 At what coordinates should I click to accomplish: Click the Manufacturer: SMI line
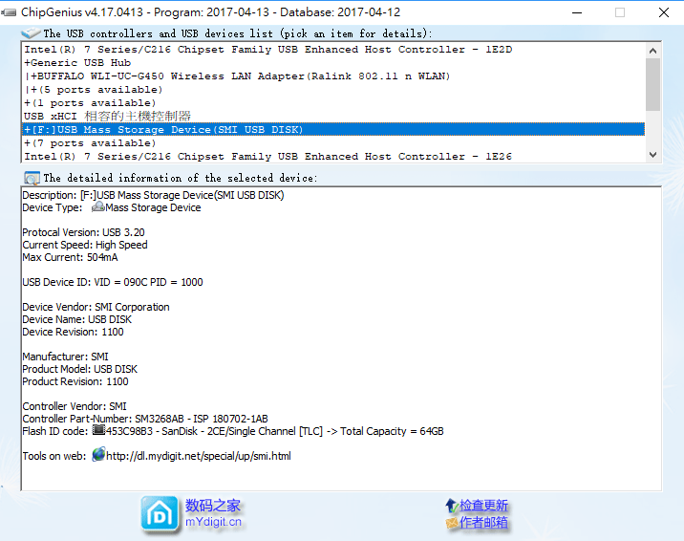(65, 357)
